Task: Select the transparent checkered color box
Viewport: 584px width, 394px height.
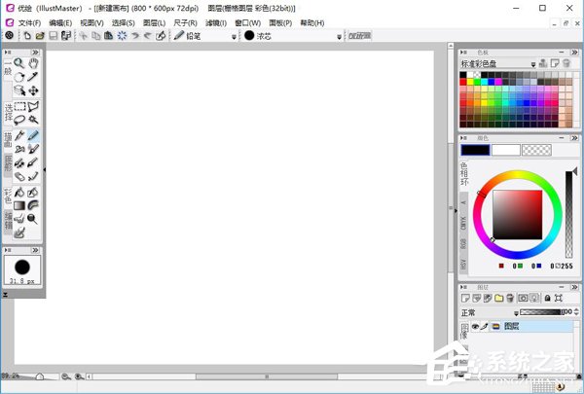Action: pyautogui.click(x=536, y=150)
